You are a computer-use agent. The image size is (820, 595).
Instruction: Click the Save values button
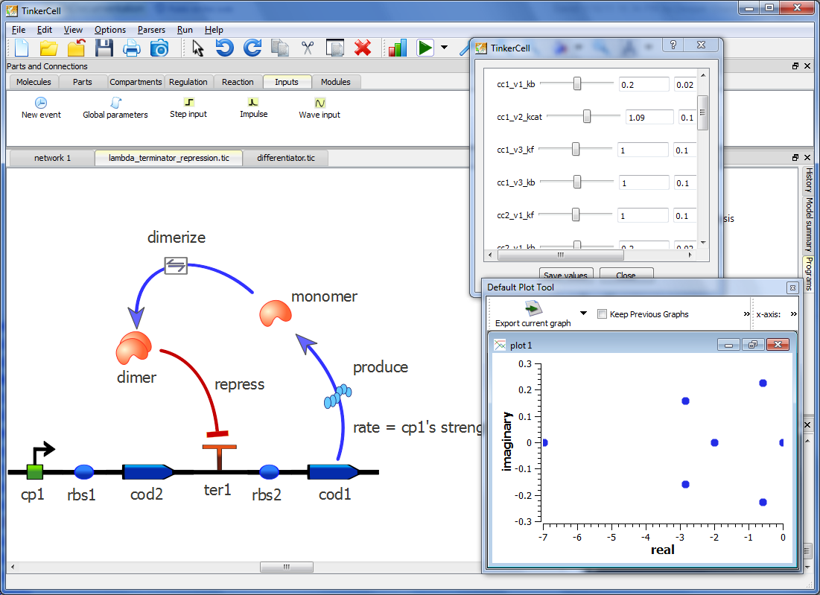[x=566, y=275]
